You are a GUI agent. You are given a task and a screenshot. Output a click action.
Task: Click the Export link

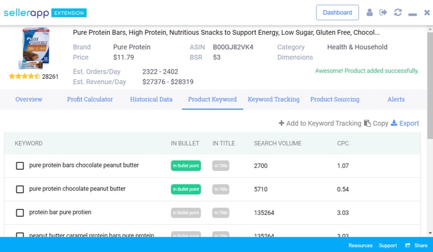[x=409, y=123]
